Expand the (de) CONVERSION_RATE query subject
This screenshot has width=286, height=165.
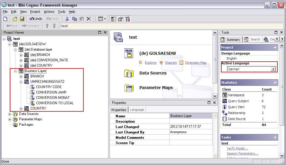[21, 60]
